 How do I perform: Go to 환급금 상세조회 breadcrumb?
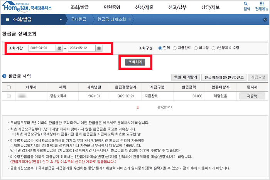click(111, 19)
